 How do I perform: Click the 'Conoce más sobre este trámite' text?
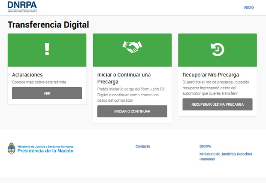pyautogui.click(x=39, y=82)
